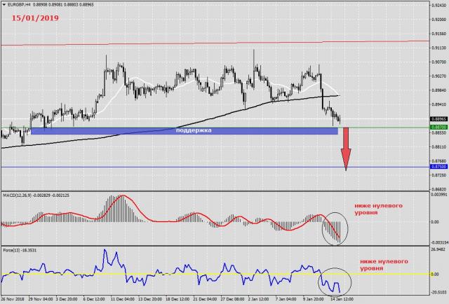Click the 14 Jan 12:00 time label
Screen dimensions: 449x304
[340, 300]
